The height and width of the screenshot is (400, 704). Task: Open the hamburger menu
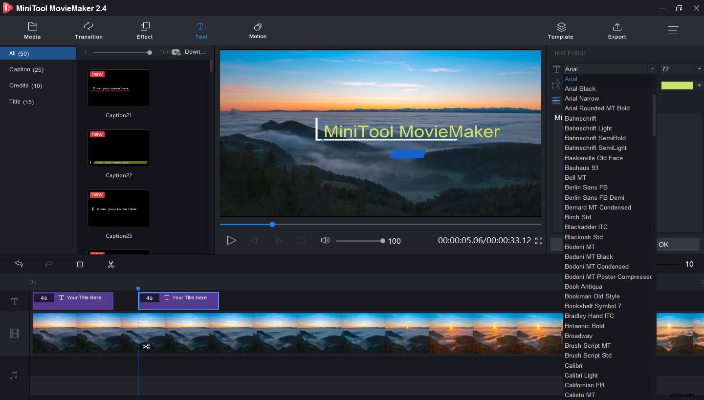coord(673,30)
